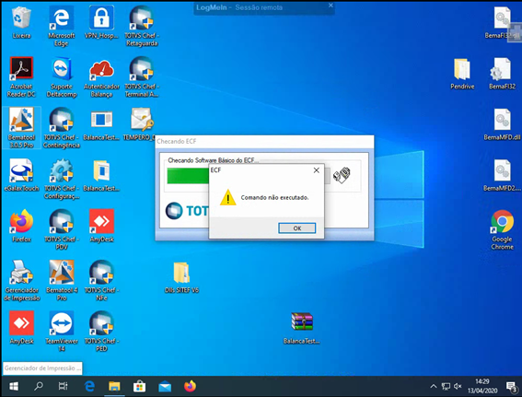
Task: Open the Windows Start menu
Action: [14, 386]
